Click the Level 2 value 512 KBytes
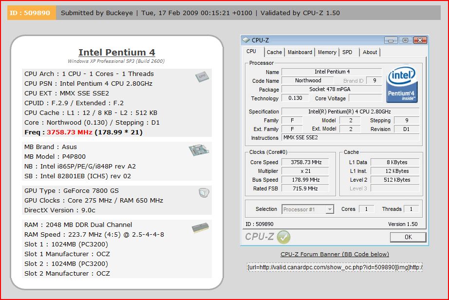This screenshot has height=300, width=449. pyautogui.click(x=395, y=180)
